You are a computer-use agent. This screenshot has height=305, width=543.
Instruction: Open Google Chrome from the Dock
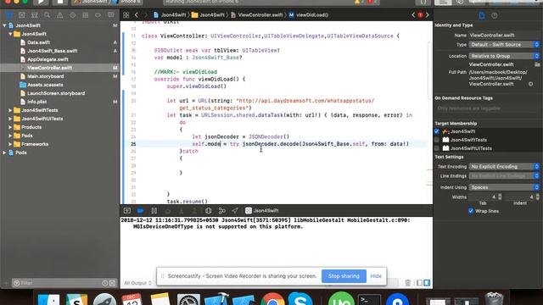(x=272, y=299)
